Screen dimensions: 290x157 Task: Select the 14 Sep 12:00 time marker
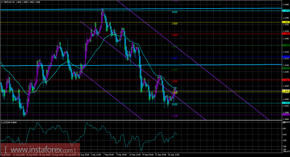[135, 154]
